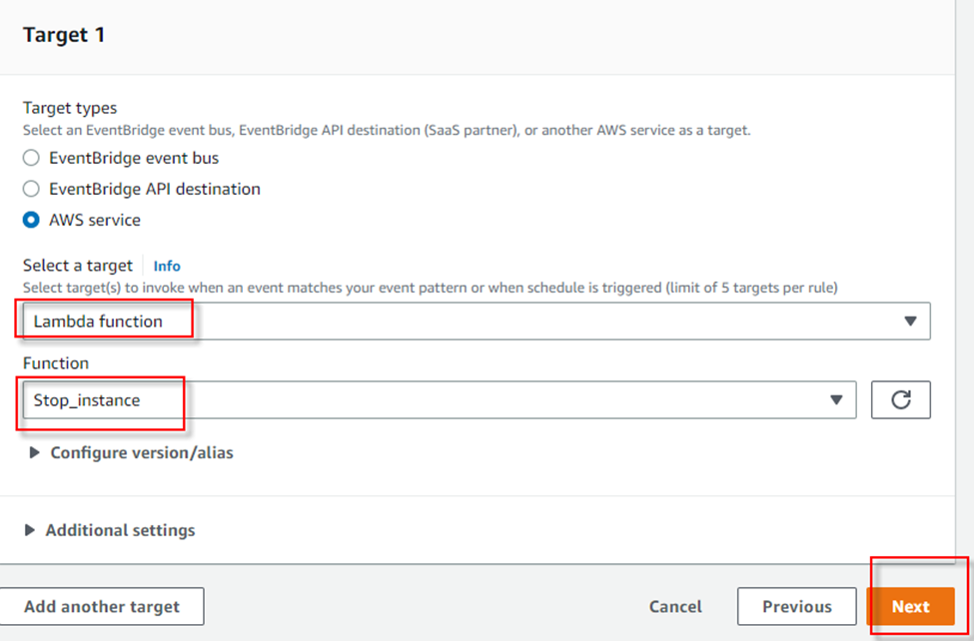The height and width of the screenshot is (641, 974).
Task: Click the triangle beside Additional settings
Action: pos(29,530)
